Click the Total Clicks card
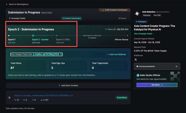The height and width of the screenshot is (113, 186). coord(27,66)
